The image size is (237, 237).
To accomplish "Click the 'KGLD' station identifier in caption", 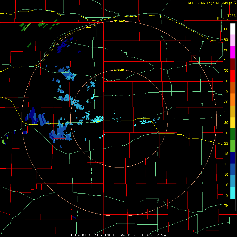I will (126, 235).
